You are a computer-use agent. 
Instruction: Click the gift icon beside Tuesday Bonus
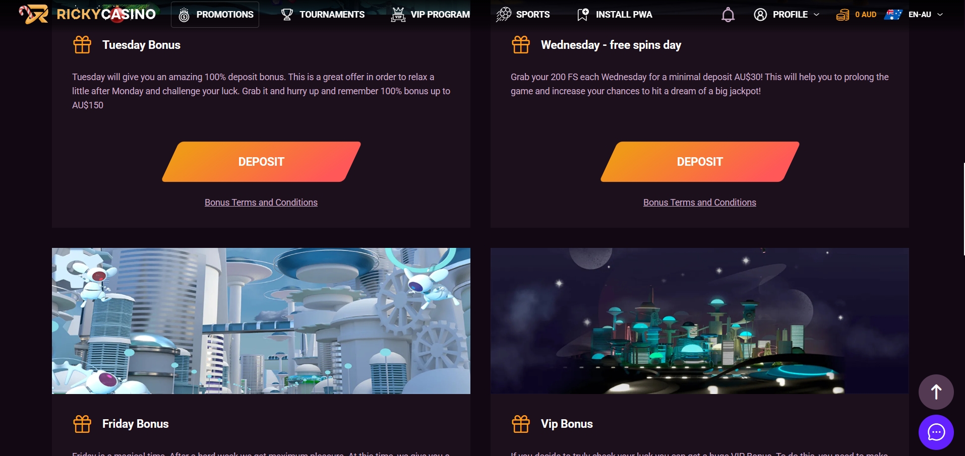[82, 45]
